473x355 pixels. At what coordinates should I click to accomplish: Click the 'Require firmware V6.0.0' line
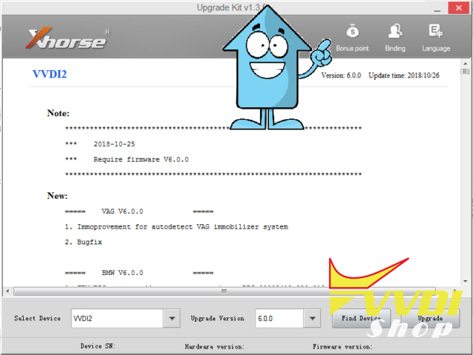click(x=141, y=160)
